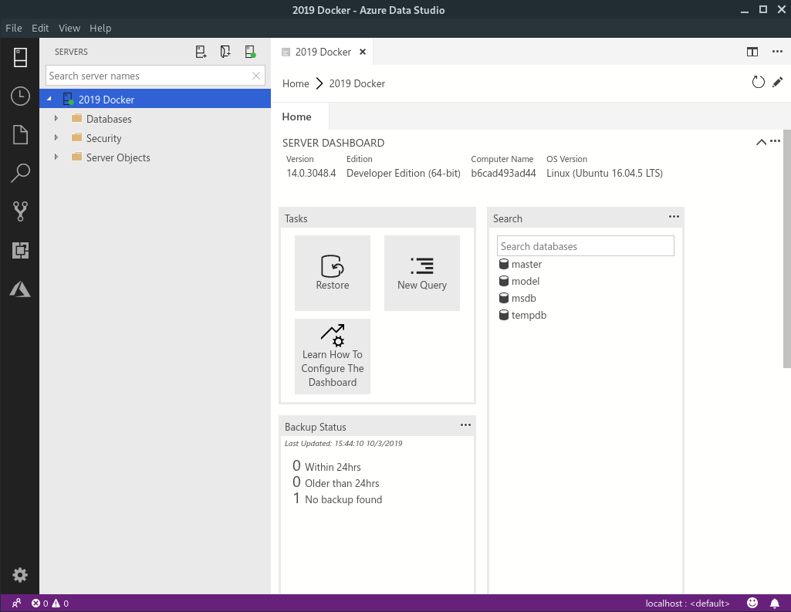Image resolution: width=791 pixels, height=612 pixels.
Task: Click computer name b6cad493ad44
Action: (x=503, y=173)
